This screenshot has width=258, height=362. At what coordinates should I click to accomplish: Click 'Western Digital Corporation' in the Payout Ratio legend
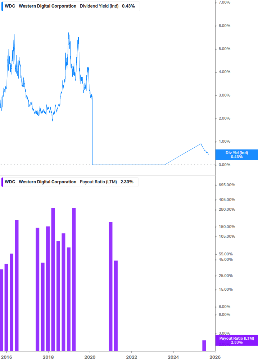47,182
